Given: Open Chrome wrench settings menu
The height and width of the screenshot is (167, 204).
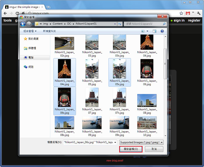Looking at the screenshot, I should (x=199, y=13).
